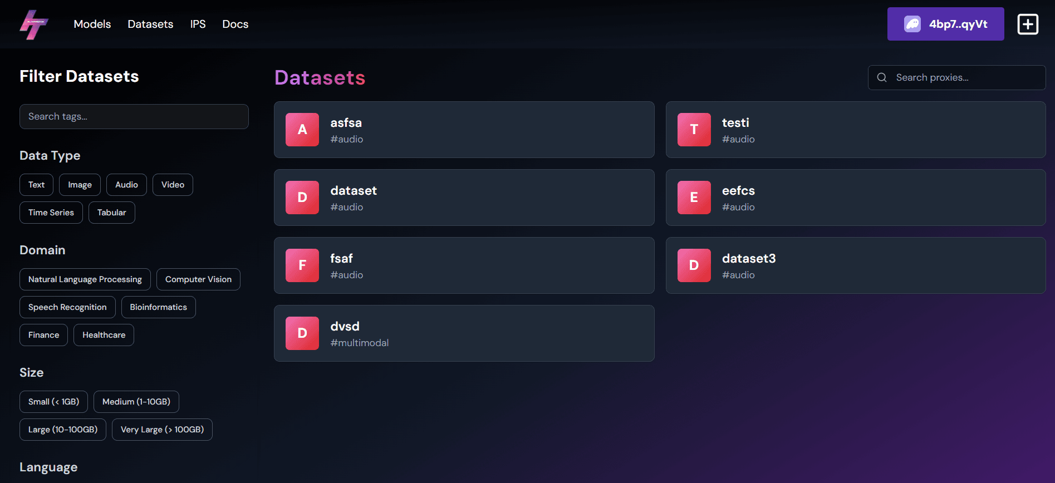Screen dimensions: 1055x483
Task: Toggle the Image data type filter
Action: click(x=80, y=185)
